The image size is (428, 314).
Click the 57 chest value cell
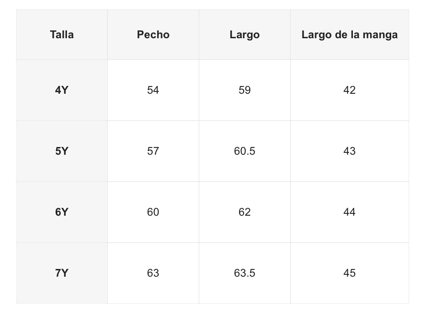153,151
